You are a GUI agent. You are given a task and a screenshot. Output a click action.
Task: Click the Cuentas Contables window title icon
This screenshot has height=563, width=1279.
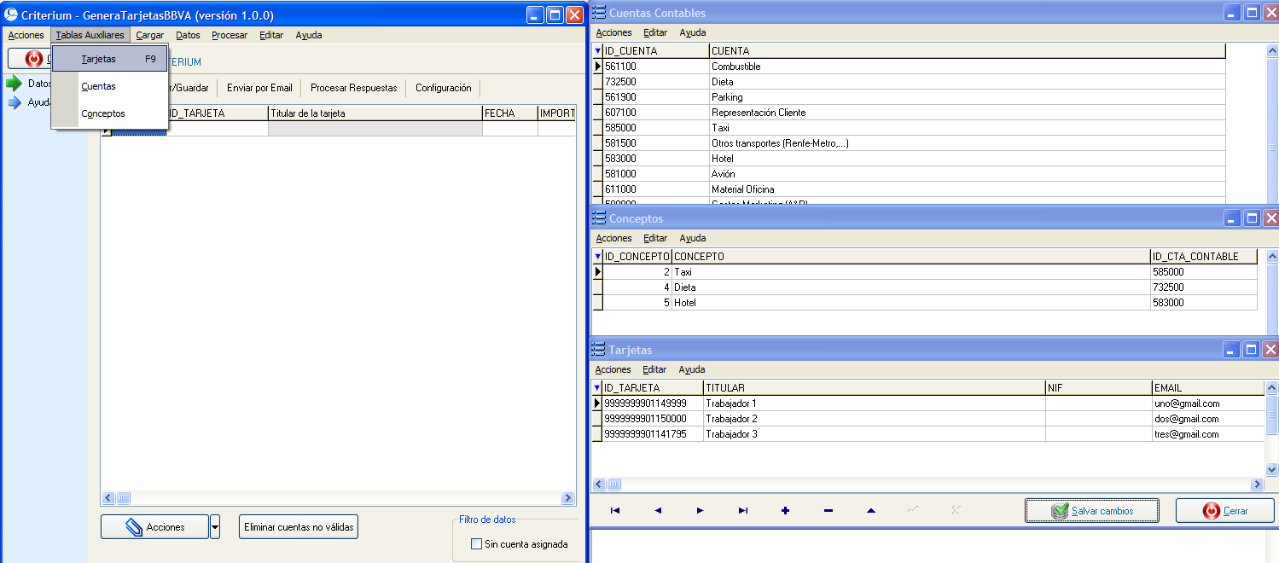pyautogui.click(x=599, y=13)
